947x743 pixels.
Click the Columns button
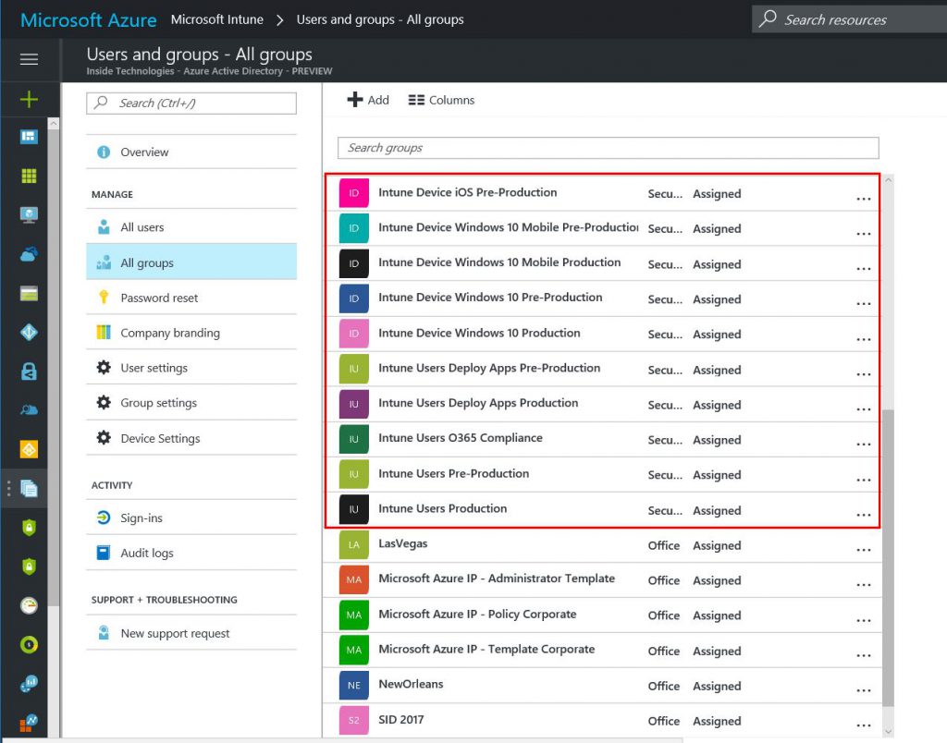(441, 100)
